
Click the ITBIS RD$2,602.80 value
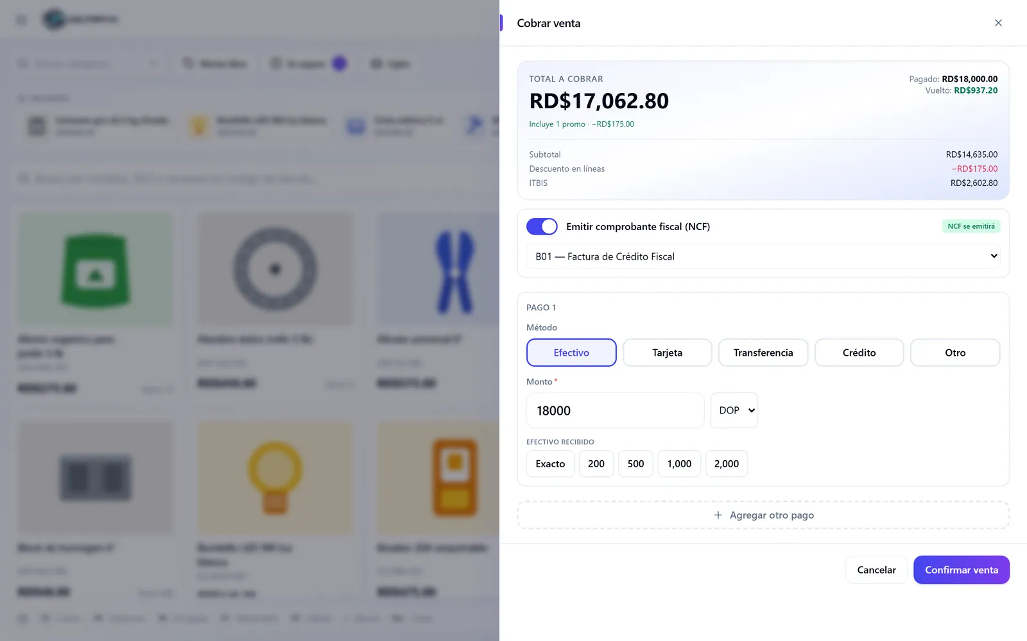point(974,183)
